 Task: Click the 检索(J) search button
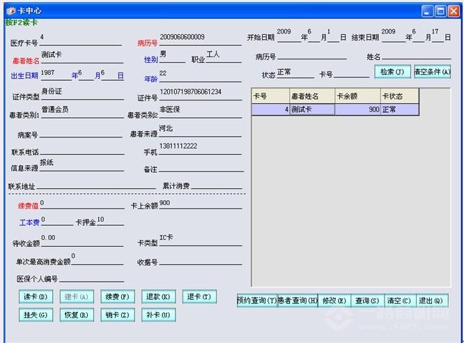(392, 72)
